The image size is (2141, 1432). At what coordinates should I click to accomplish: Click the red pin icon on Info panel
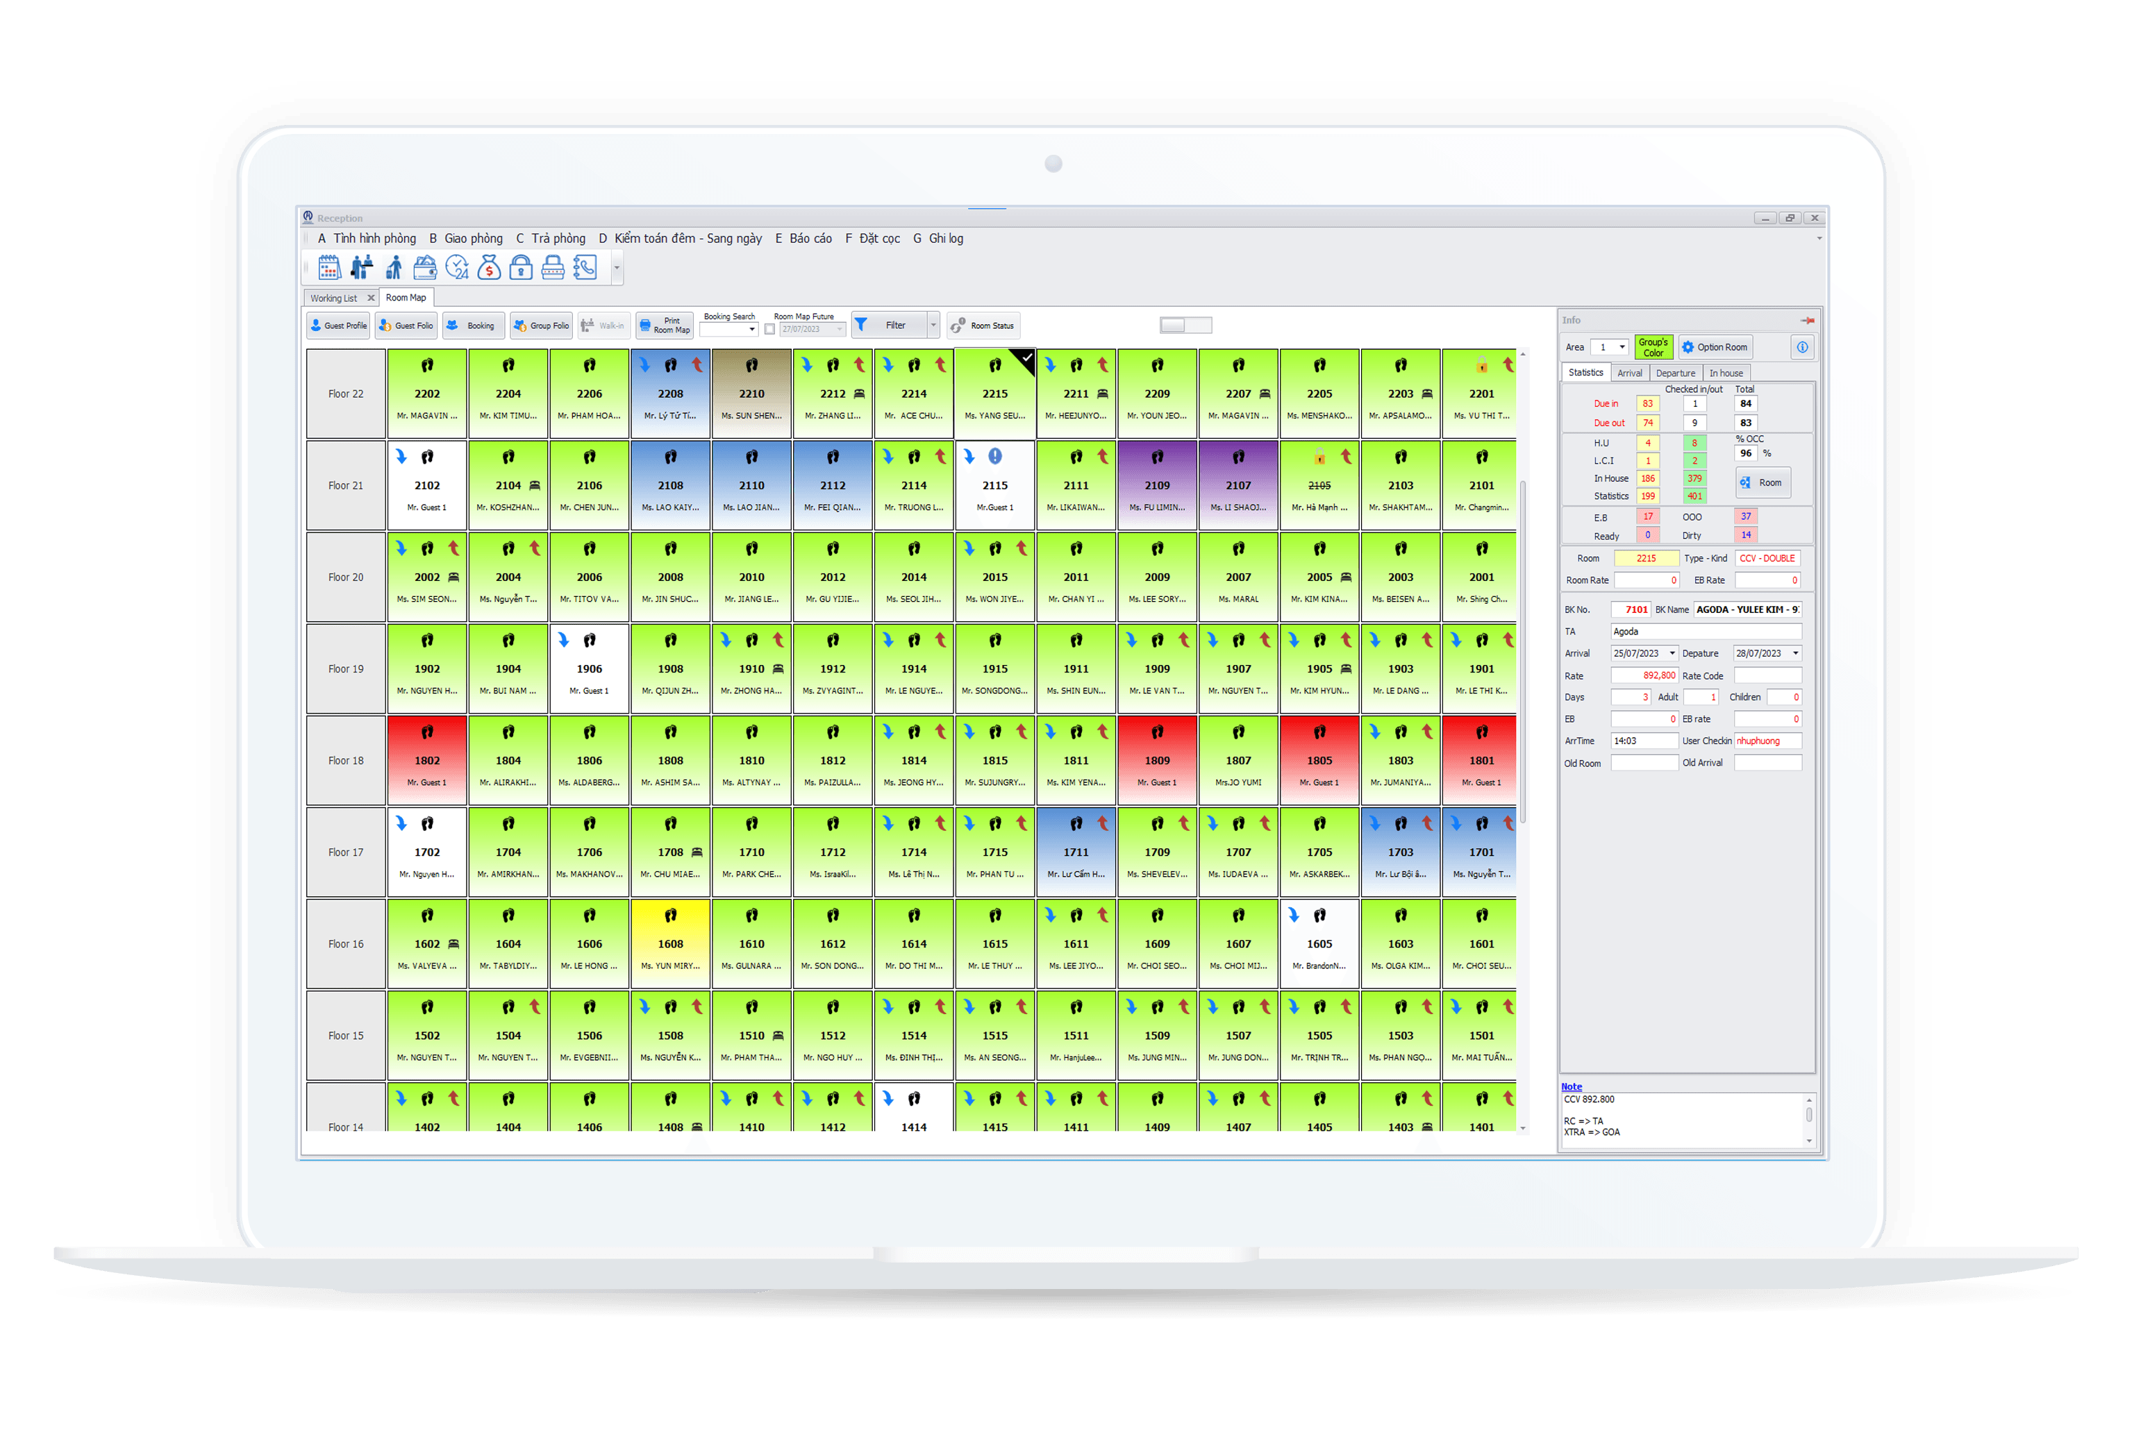(x=1807, y=321)
